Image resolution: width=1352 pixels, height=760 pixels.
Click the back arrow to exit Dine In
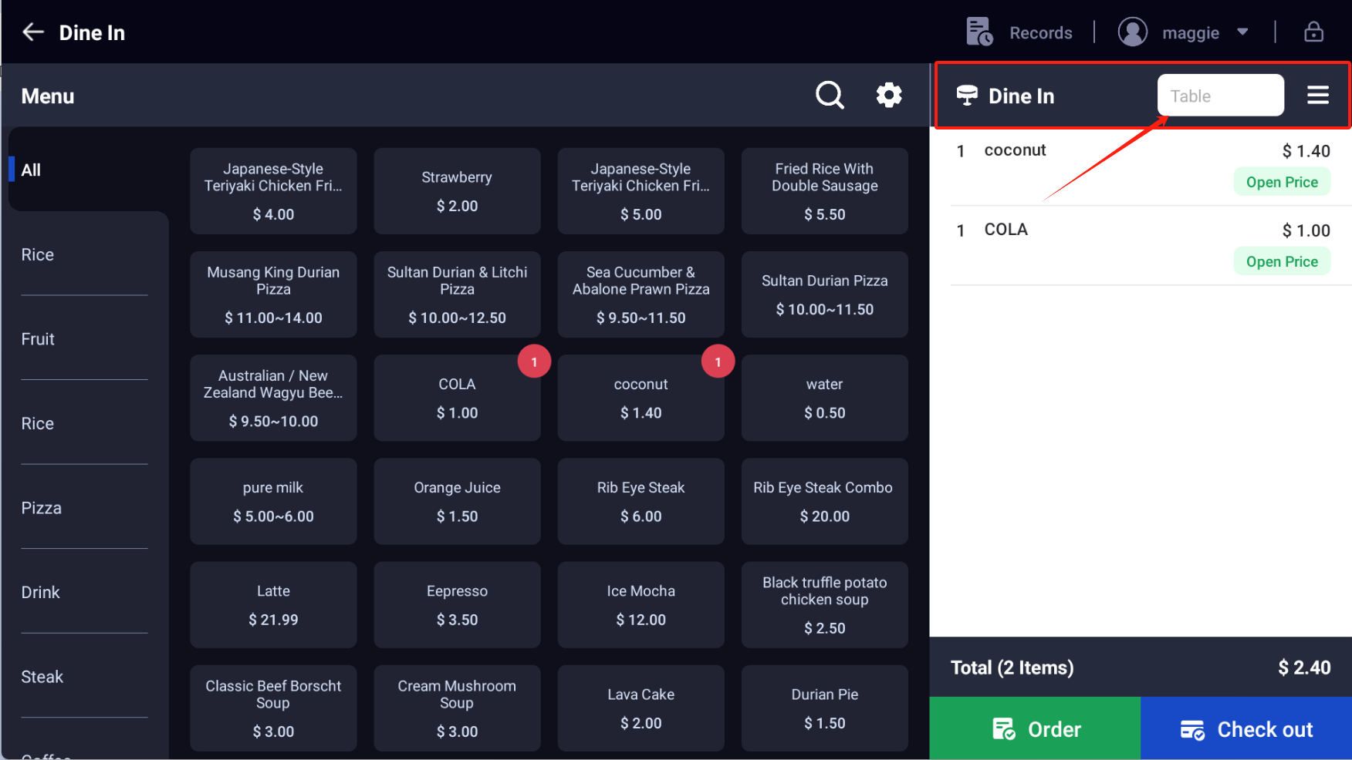click(32, 32)
